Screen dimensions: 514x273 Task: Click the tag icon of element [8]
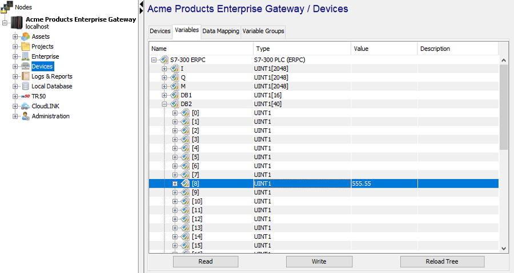pyautogui.click(x=185, y=184)
